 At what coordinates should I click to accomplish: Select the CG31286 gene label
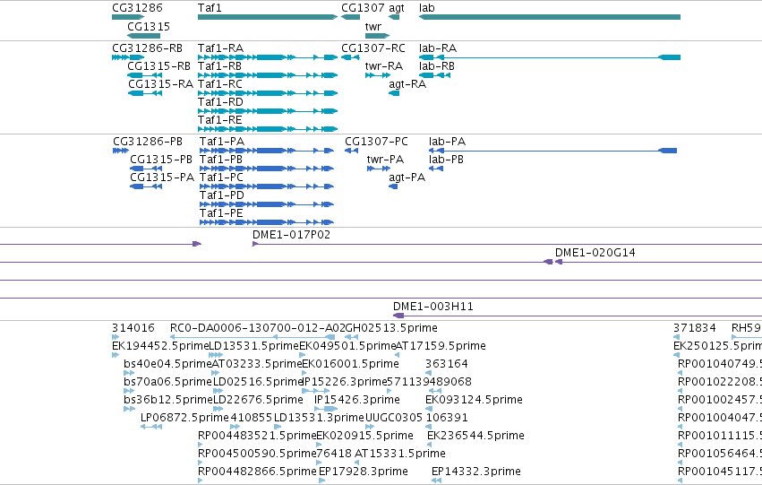pos(137,8)
